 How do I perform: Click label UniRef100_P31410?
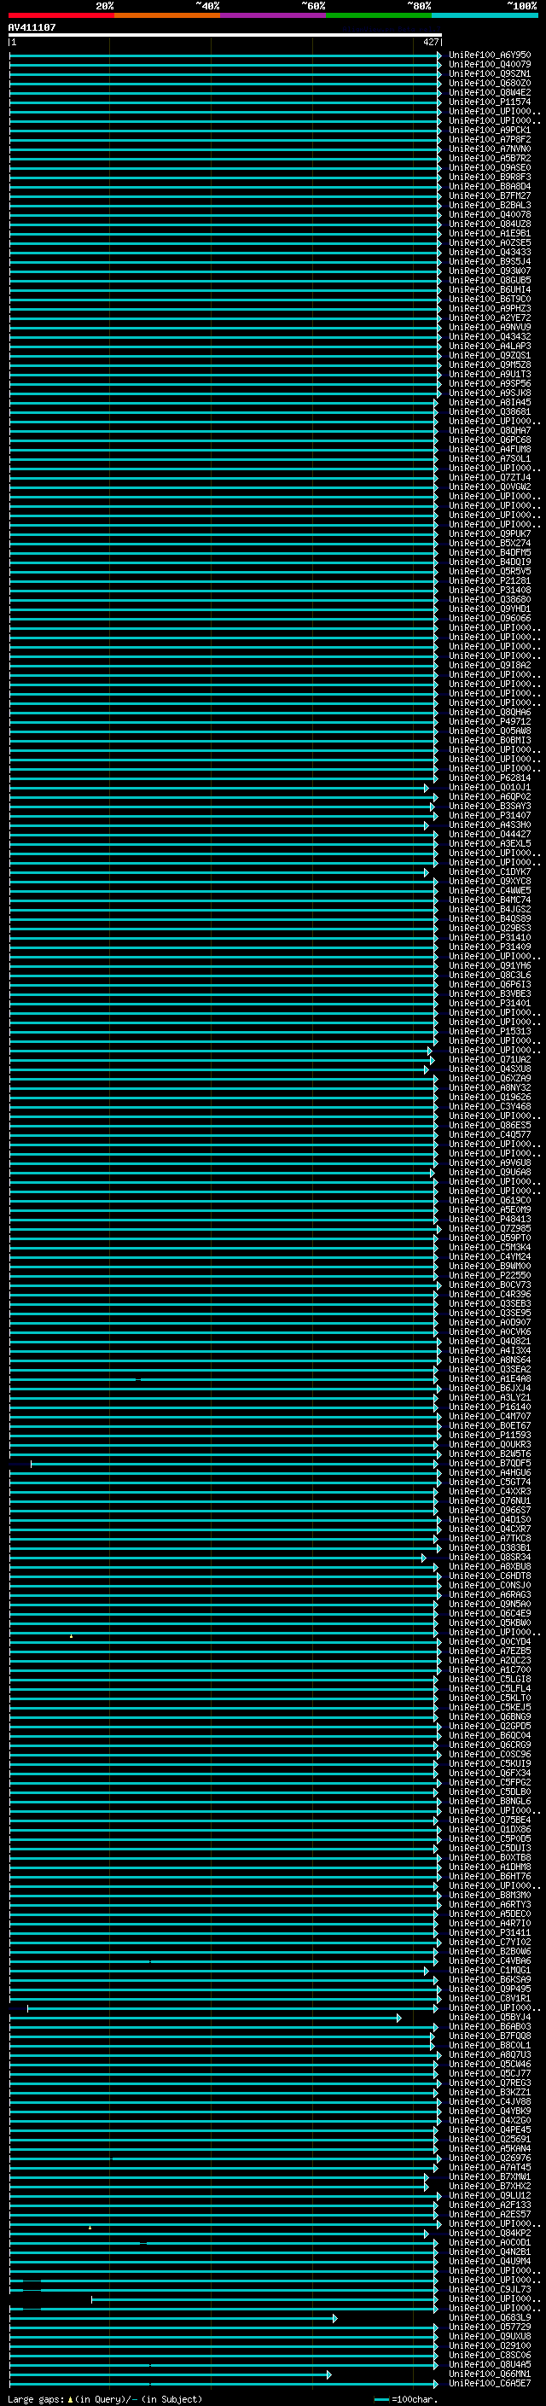pyautogui.click(x=489, y=937)
